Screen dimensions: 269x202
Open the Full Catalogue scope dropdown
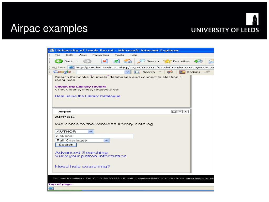[107, 140]
